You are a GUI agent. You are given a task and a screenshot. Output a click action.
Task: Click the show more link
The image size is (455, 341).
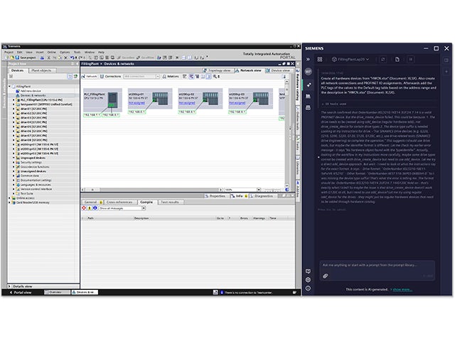[x=401, y=289]
